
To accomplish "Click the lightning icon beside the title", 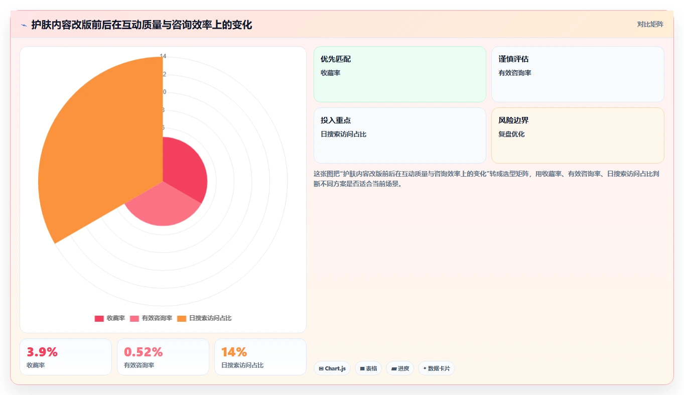I will (24, 25).
